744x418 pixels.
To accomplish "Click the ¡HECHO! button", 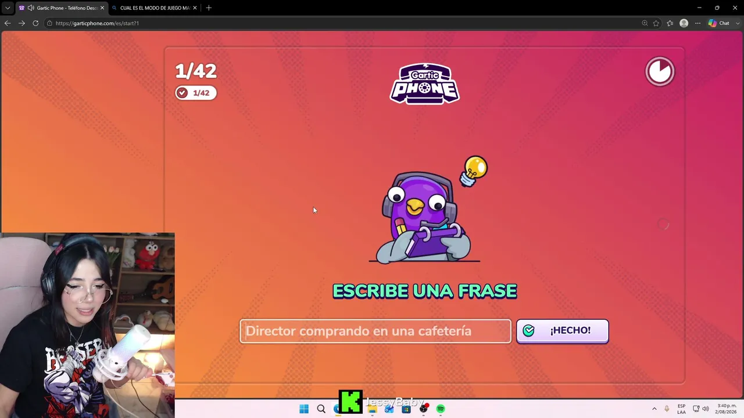I will [562, 331].
